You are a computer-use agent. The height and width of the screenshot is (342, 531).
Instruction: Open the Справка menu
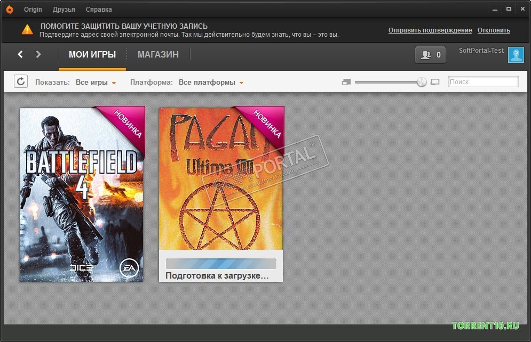pyautogui.click(x=99, y=10)
